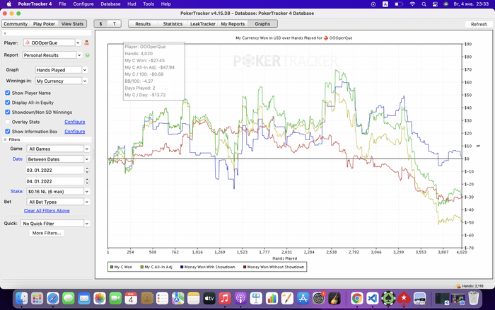Open Keynote from the Dock
Screen dimensions: 495x310
(256, 298)
